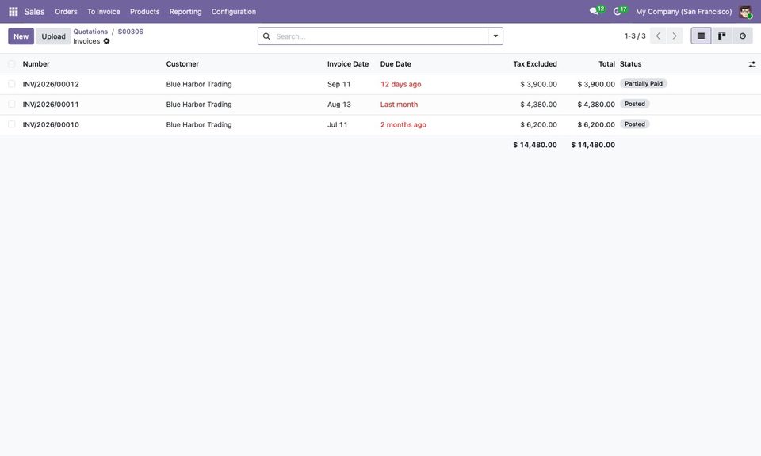761x456 pixels.
Task: Click the search magnifier icon
Action: tap(266, 36)
